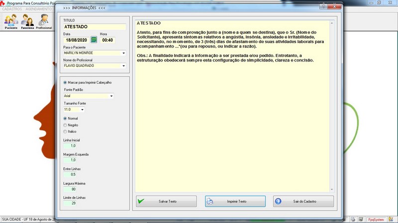
Task: Click the TITULO input field
Action: tap(94, 27)
